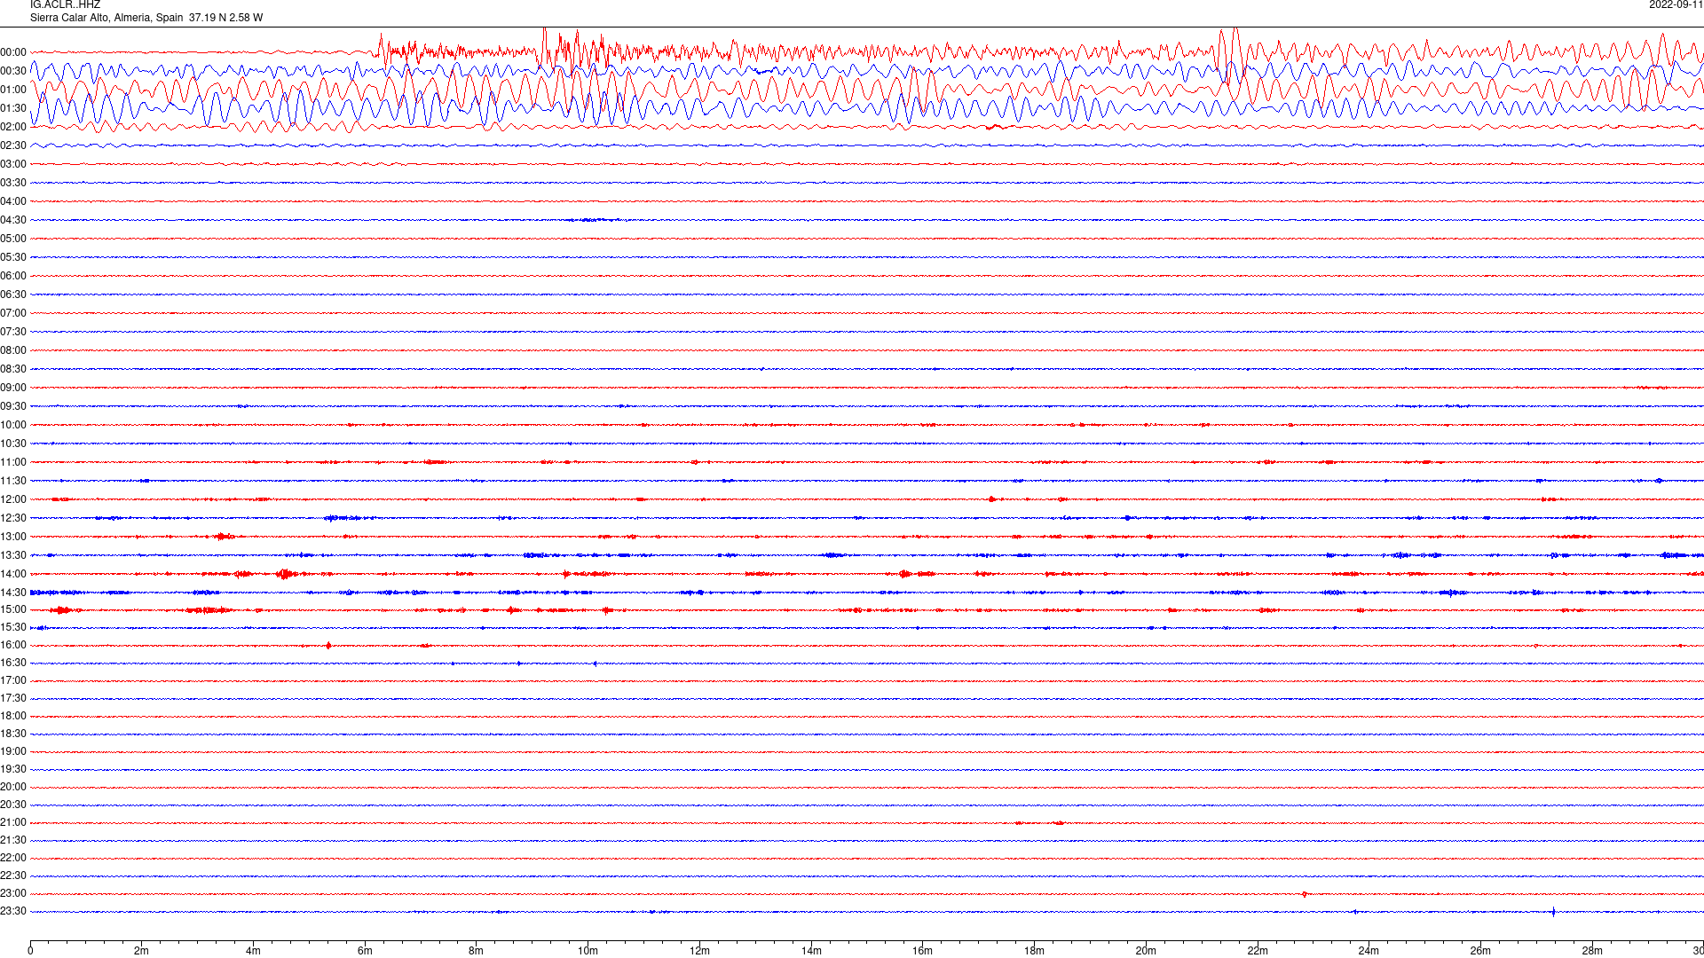Select the 11:00 trace time label
Viewport: 1704px width, 958px height.
[13, 462]
